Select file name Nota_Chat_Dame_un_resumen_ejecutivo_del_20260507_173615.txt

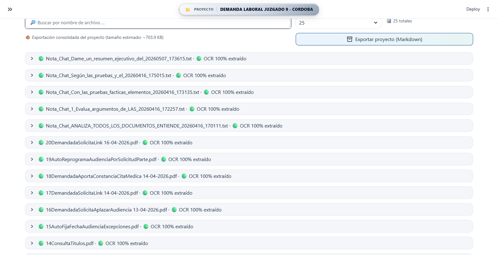pos(119,58)
